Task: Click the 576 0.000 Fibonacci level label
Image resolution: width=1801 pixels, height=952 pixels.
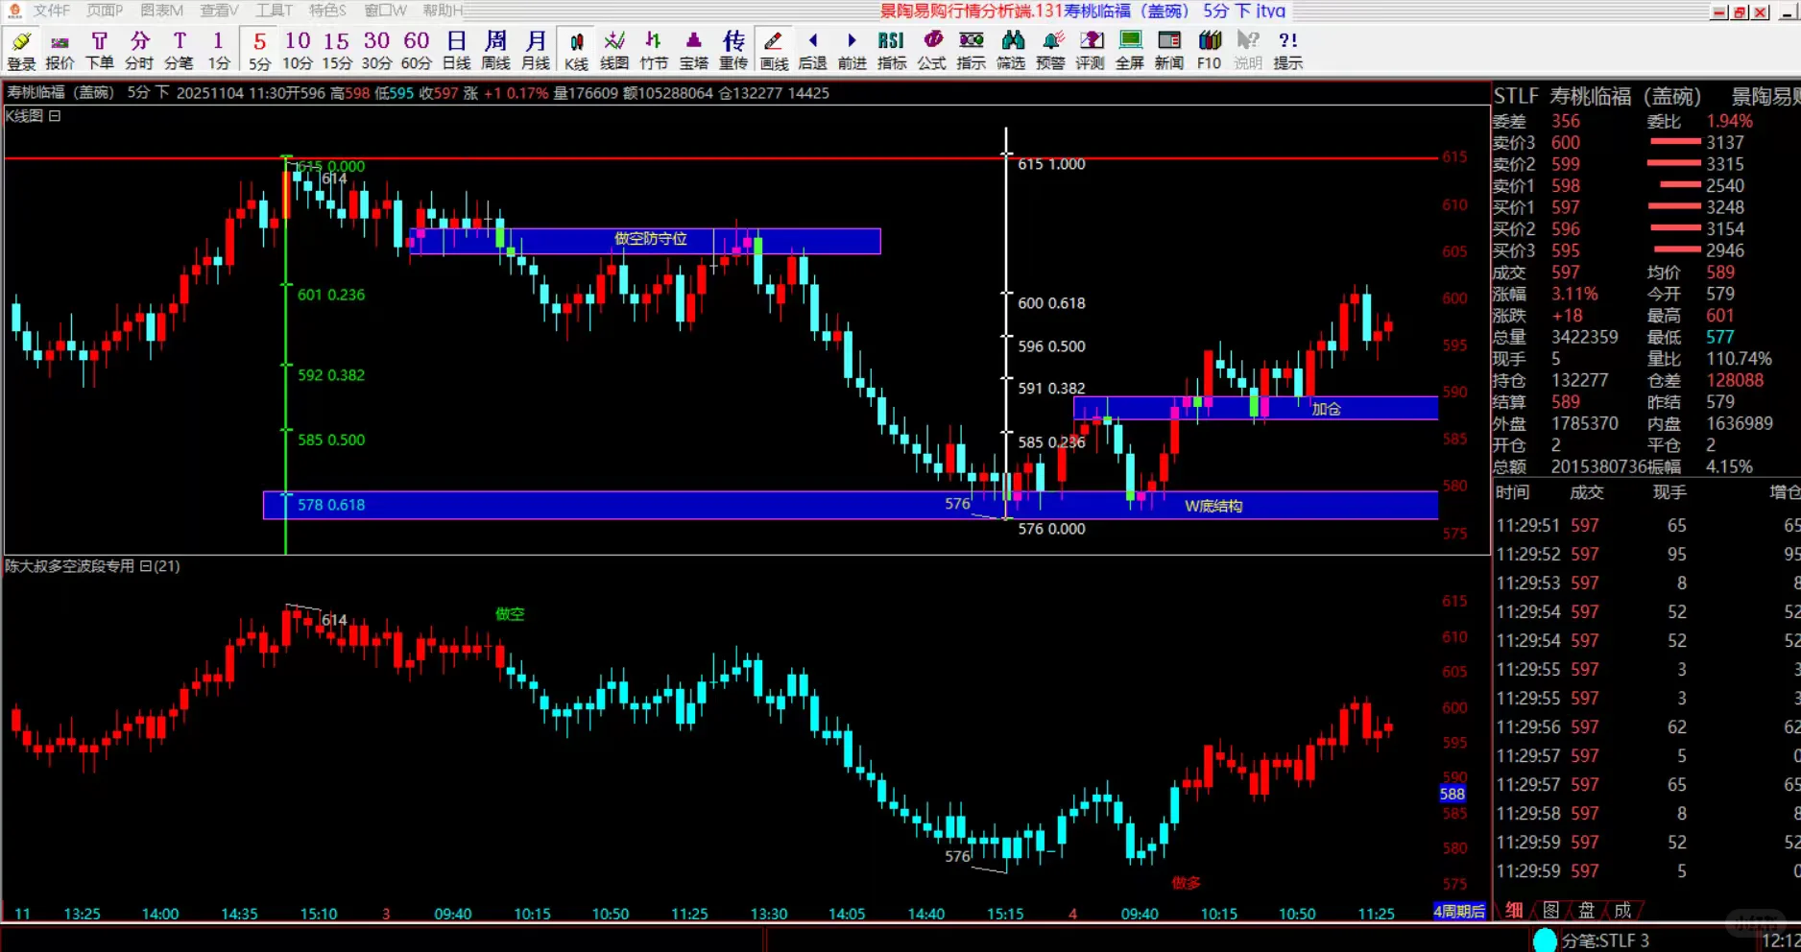Action: [x=1051, y=529]
